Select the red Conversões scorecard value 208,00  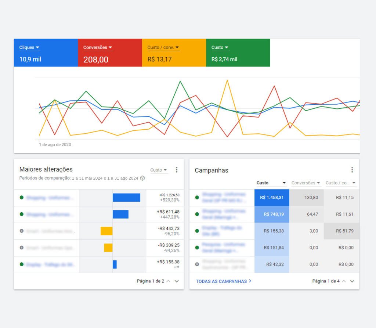tap(96, 60)
